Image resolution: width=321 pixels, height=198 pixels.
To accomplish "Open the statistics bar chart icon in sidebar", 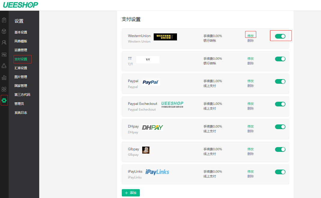I will 4,78.
